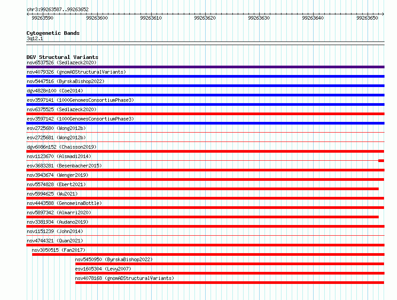Click the Cytogenetic Bands track title
The image size is (397, 300).
53,33
